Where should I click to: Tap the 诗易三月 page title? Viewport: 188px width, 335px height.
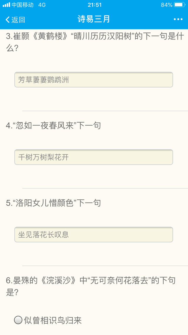pyautogui.click(x=94, y=19)
